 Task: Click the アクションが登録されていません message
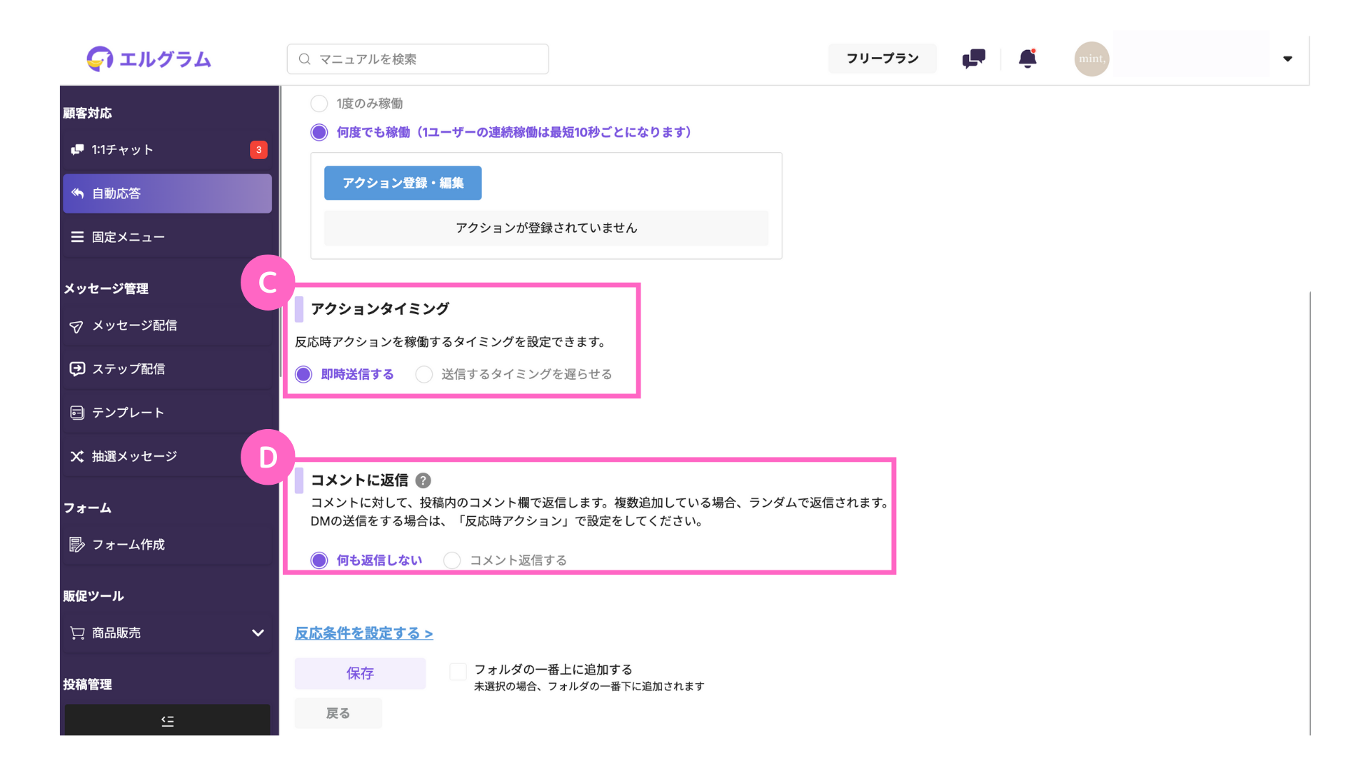[546, 228]
